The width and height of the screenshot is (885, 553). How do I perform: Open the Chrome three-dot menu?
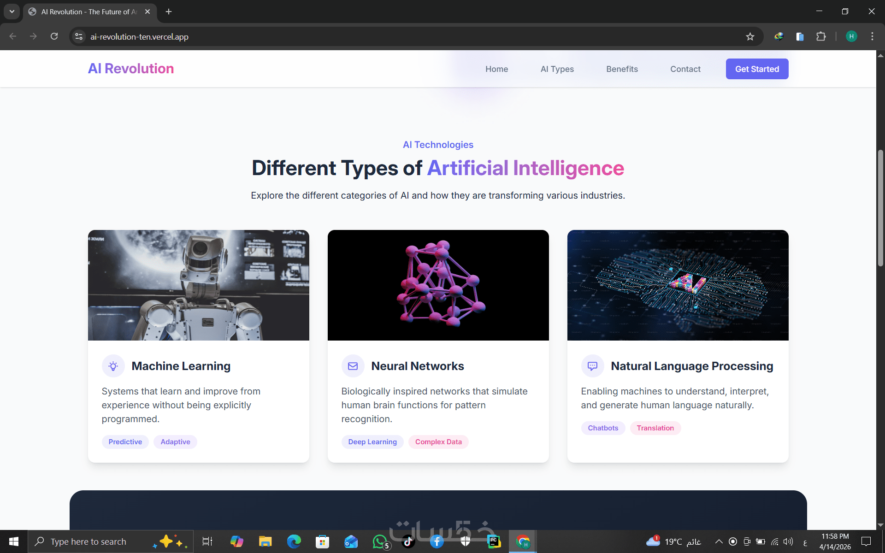pos(872,37)
